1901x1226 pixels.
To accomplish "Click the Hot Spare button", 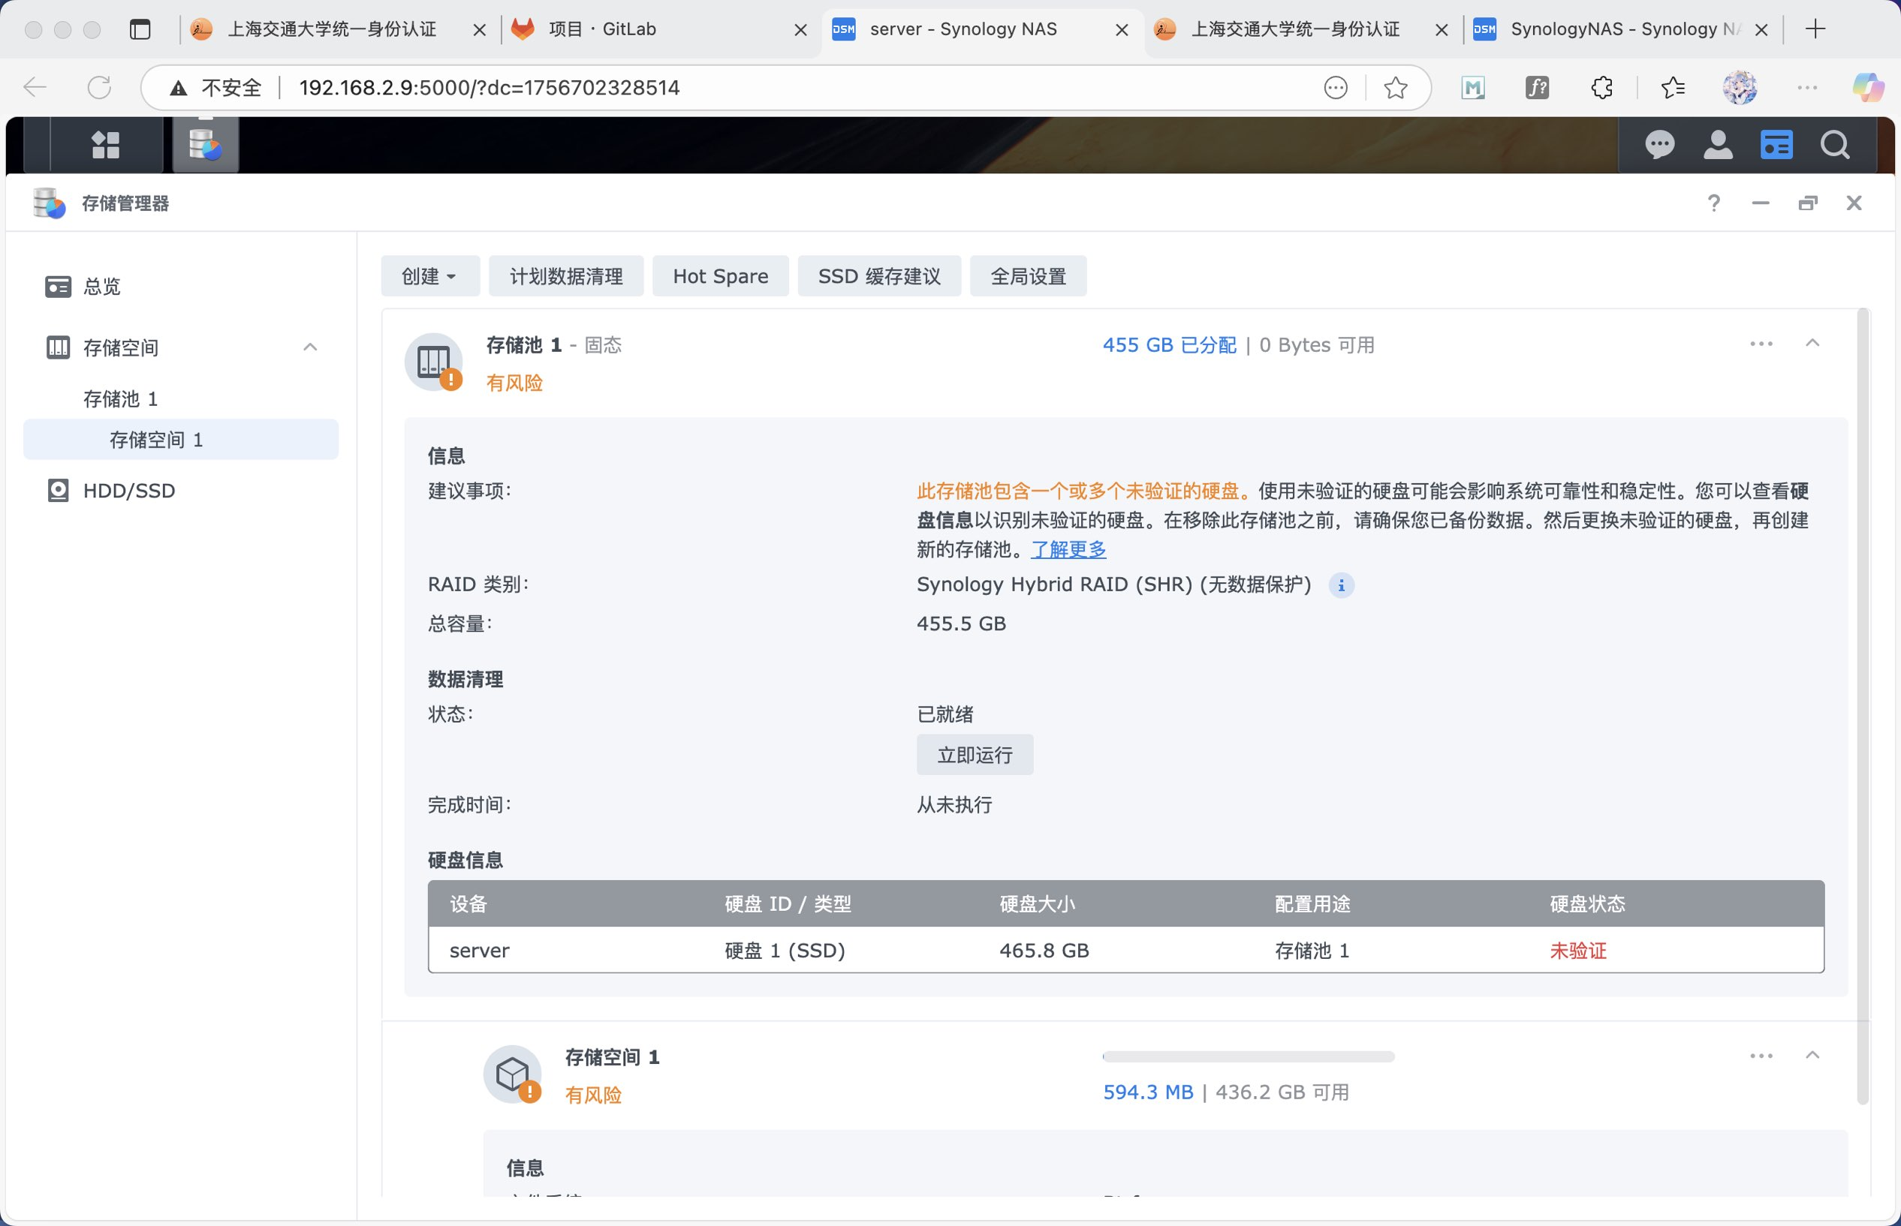I will pyautogui.click(x=721, y=276).
